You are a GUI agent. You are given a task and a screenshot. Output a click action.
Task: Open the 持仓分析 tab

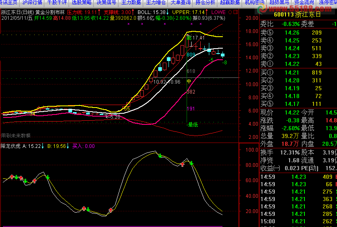coord(205,2)
